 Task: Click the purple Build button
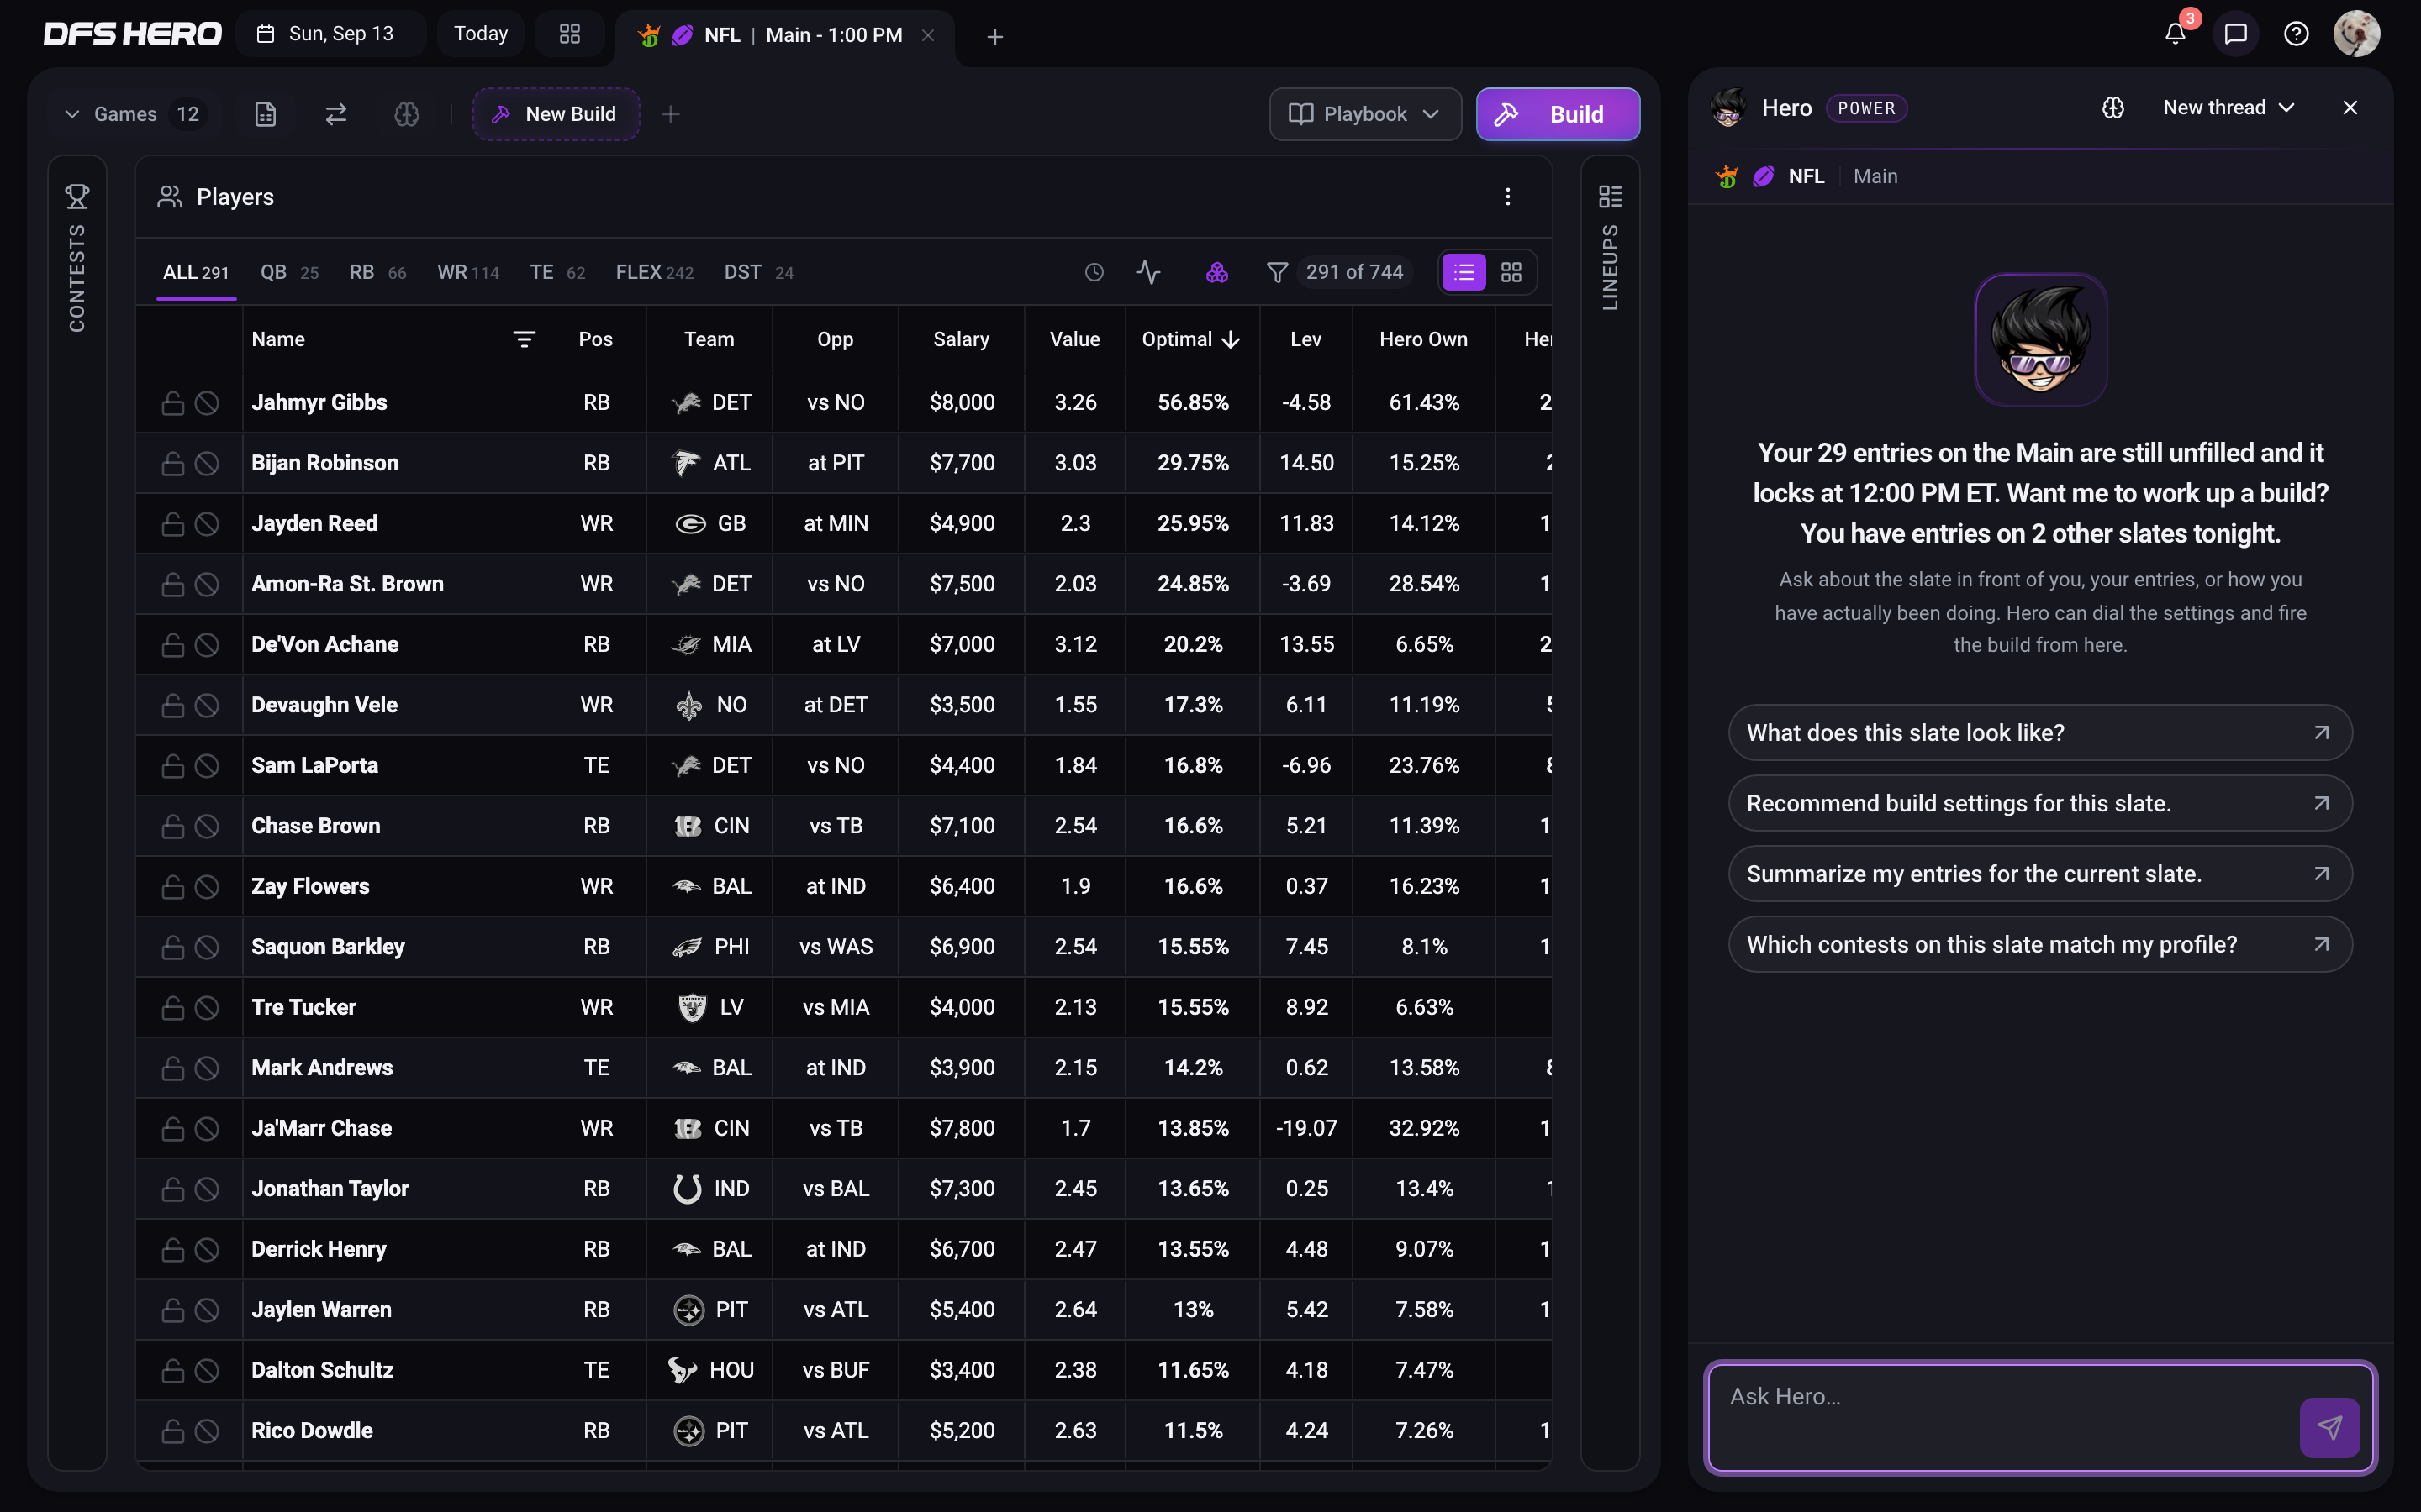pyautogui.click(x=1558, y=114)
